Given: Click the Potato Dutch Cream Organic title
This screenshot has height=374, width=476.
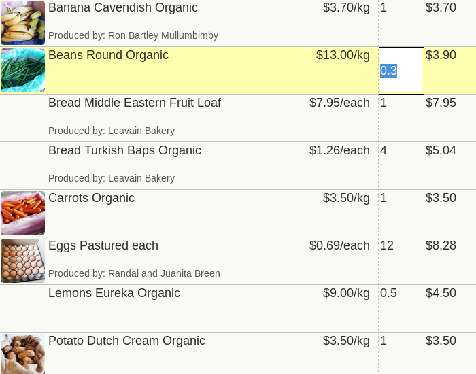Looking at the screenshot, I should [126, 341].
